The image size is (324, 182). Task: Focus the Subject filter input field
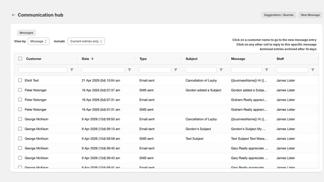click(x=201, y=70)
